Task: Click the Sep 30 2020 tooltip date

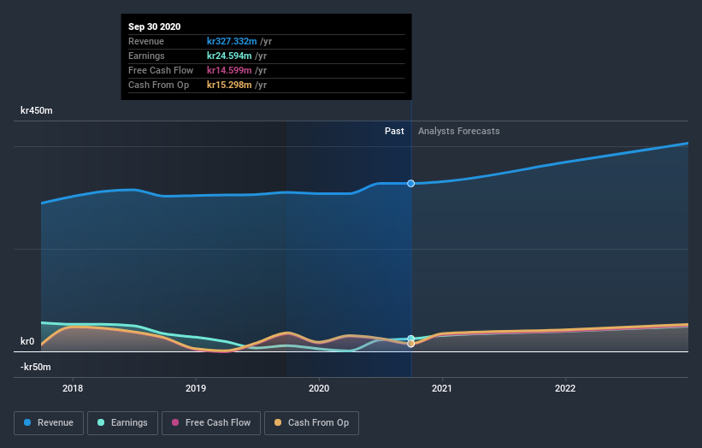Action: (155, 27)
